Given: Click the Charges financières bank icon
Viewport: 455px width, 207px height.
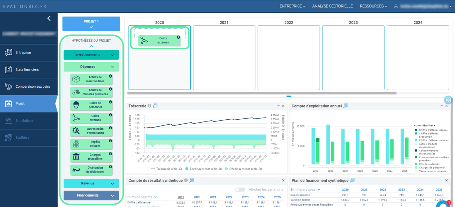Looking at the screenshot, I should (x=76, y=157).
